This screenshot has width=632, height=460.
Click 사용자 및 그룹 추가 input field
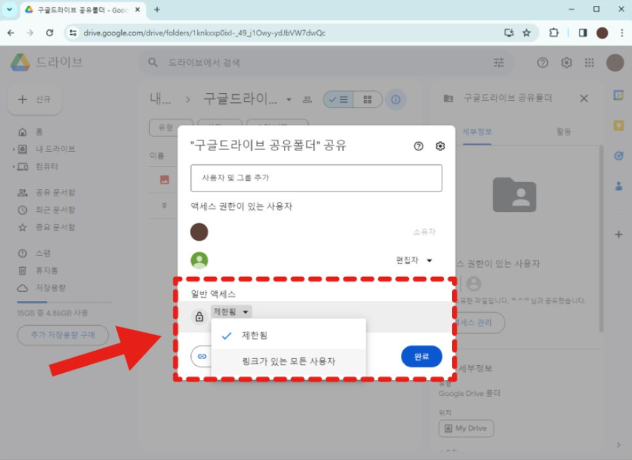point(317,178)
